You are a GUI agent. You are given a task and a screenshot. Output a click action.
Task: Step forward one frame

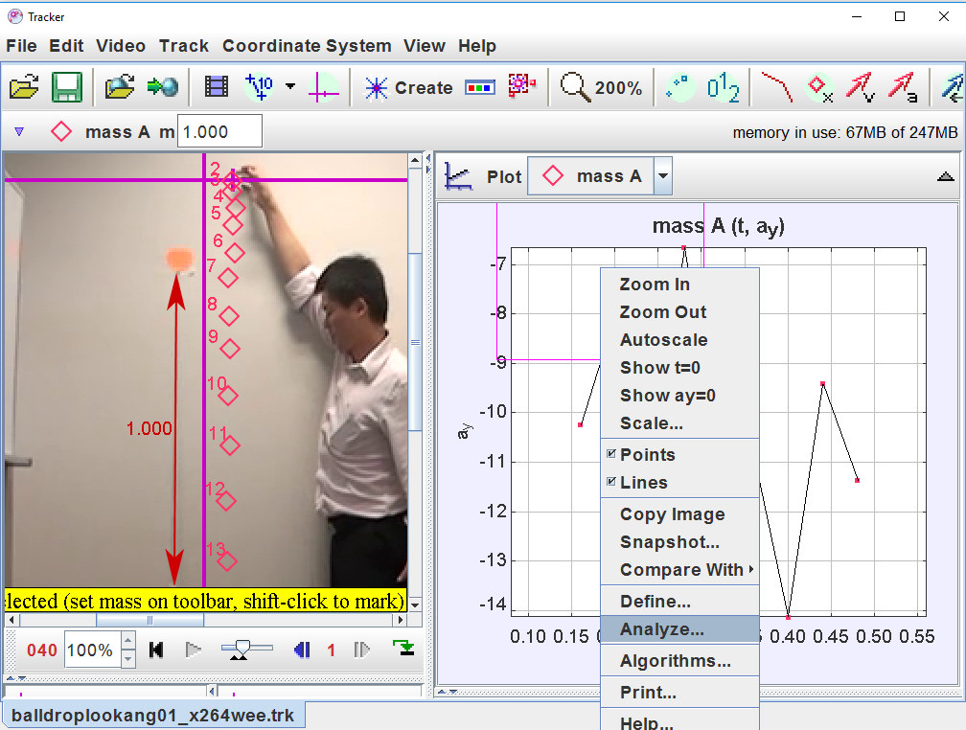361,650
